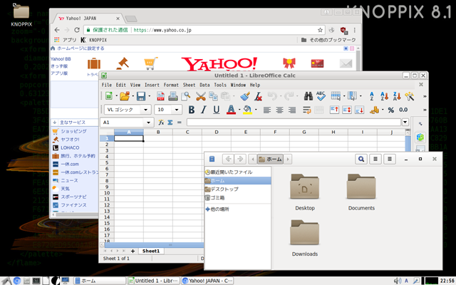Click the Copy icon in Calc toolbar
Image resolution: width=456 pixels, height=285 pixels.
click(x=213, y=96)
